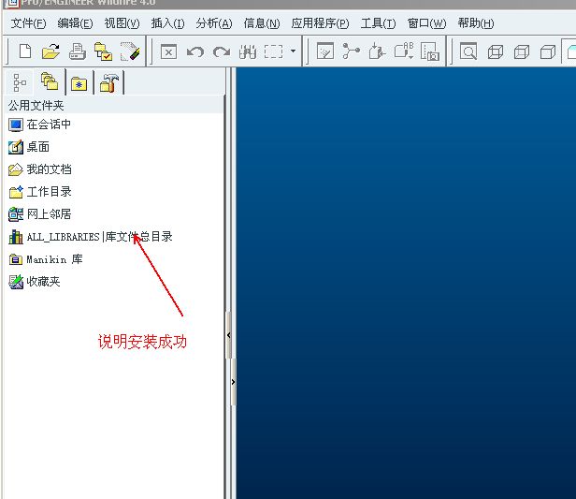Viewport: 576px width, 499px height.
Task: Print using the printer toolbar icon
Action: (78, 51)
